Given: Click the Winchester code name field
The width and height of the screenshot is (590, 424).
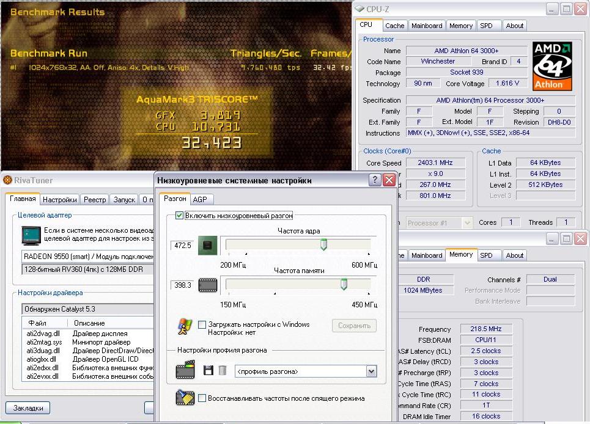Looking at the screenshot, I should (x=438, y=61).
